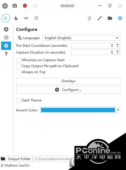Open the Language dropdown
The height and width of the screenshot is (170, 126).
(82, 38)
